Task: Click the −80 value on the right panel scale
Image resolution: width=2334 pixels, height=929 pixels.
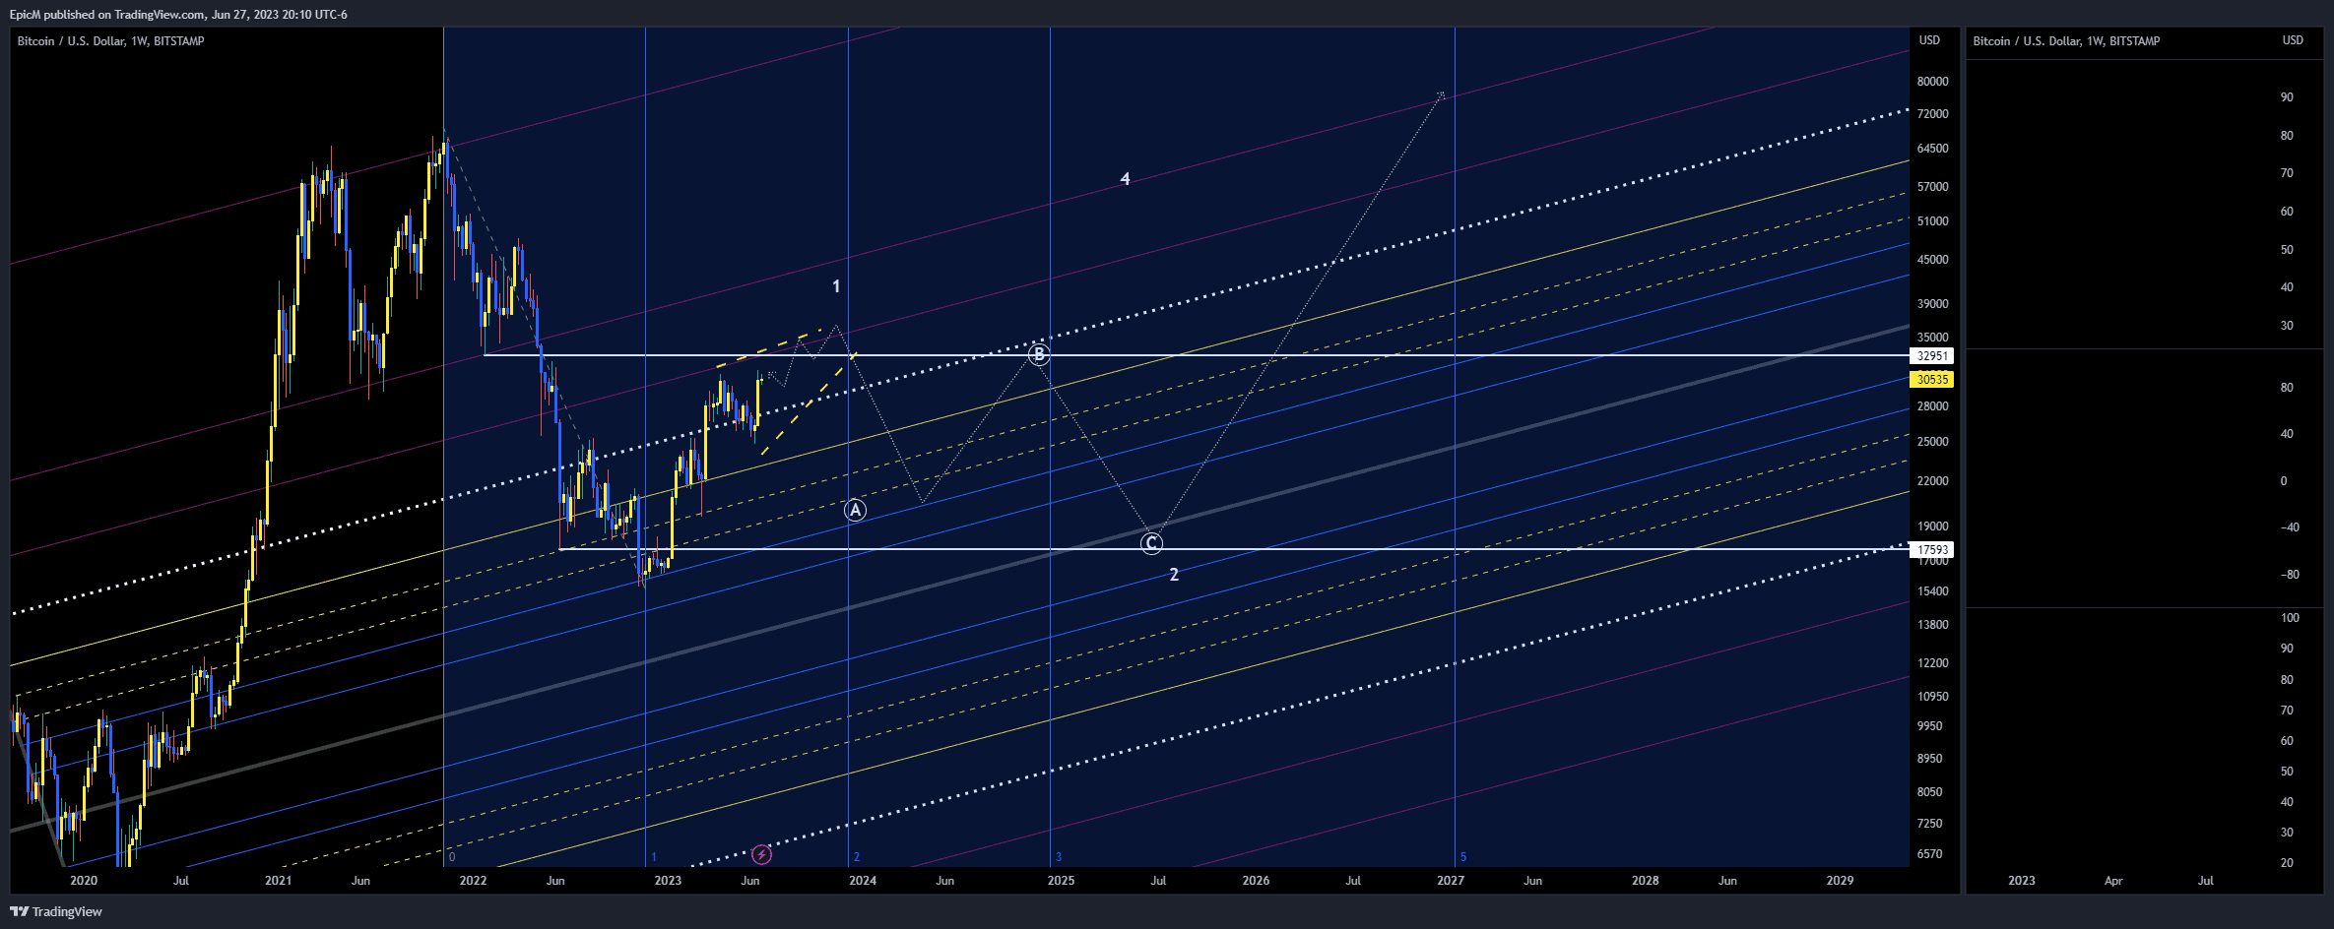Action: click(2290, 575)
